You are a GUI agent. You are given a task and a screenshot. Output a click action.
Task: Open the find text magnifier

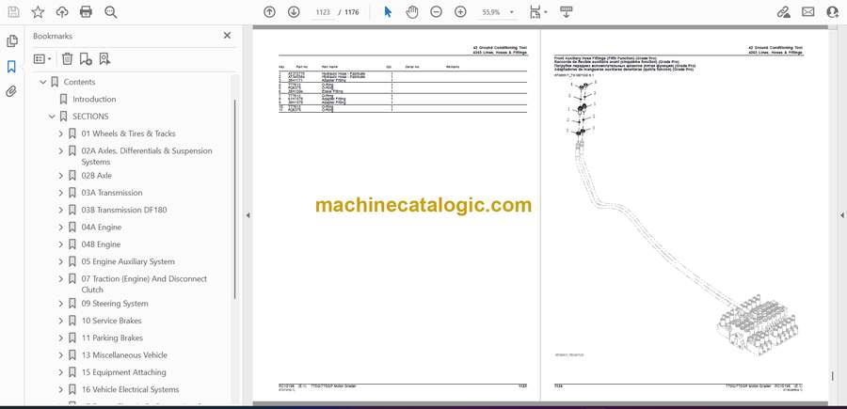(x=111, y=12)
